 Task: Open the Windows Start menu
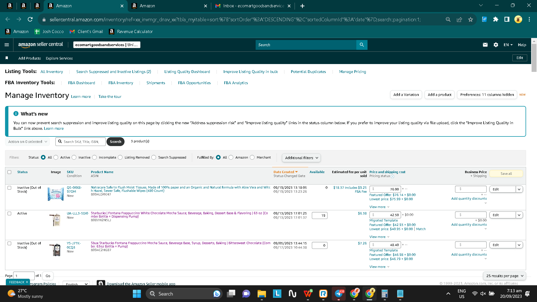click(137, 294)
